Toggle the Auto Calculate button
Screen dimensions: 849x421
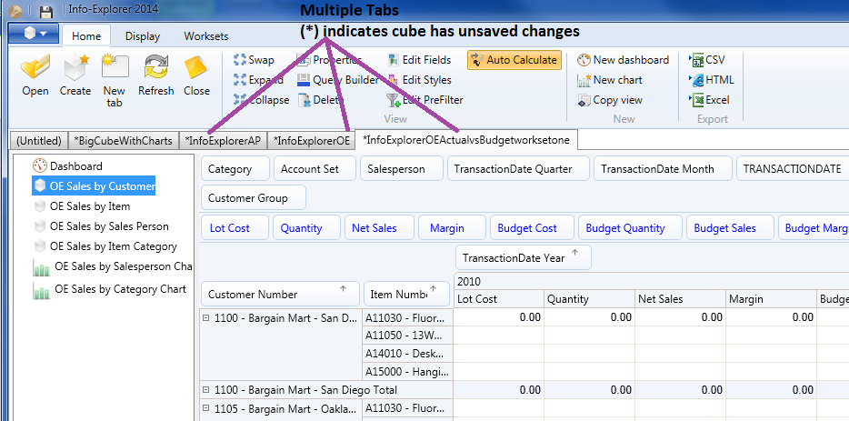click(513, 60)
